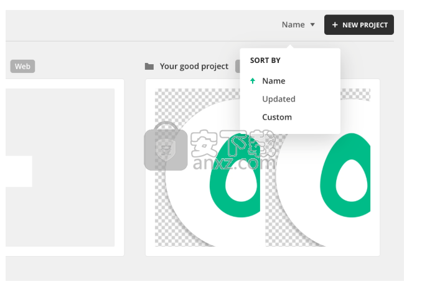Open the Name sort dropdown
The image size is (422, 294).
coord(298,25)
